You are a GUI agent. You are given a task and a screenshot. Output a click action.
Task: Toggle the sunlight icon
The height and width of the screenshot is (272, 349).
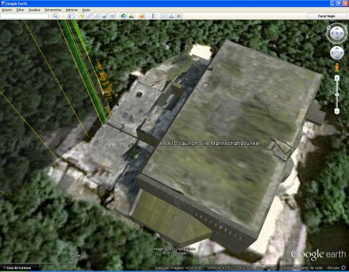pos(131,16)
